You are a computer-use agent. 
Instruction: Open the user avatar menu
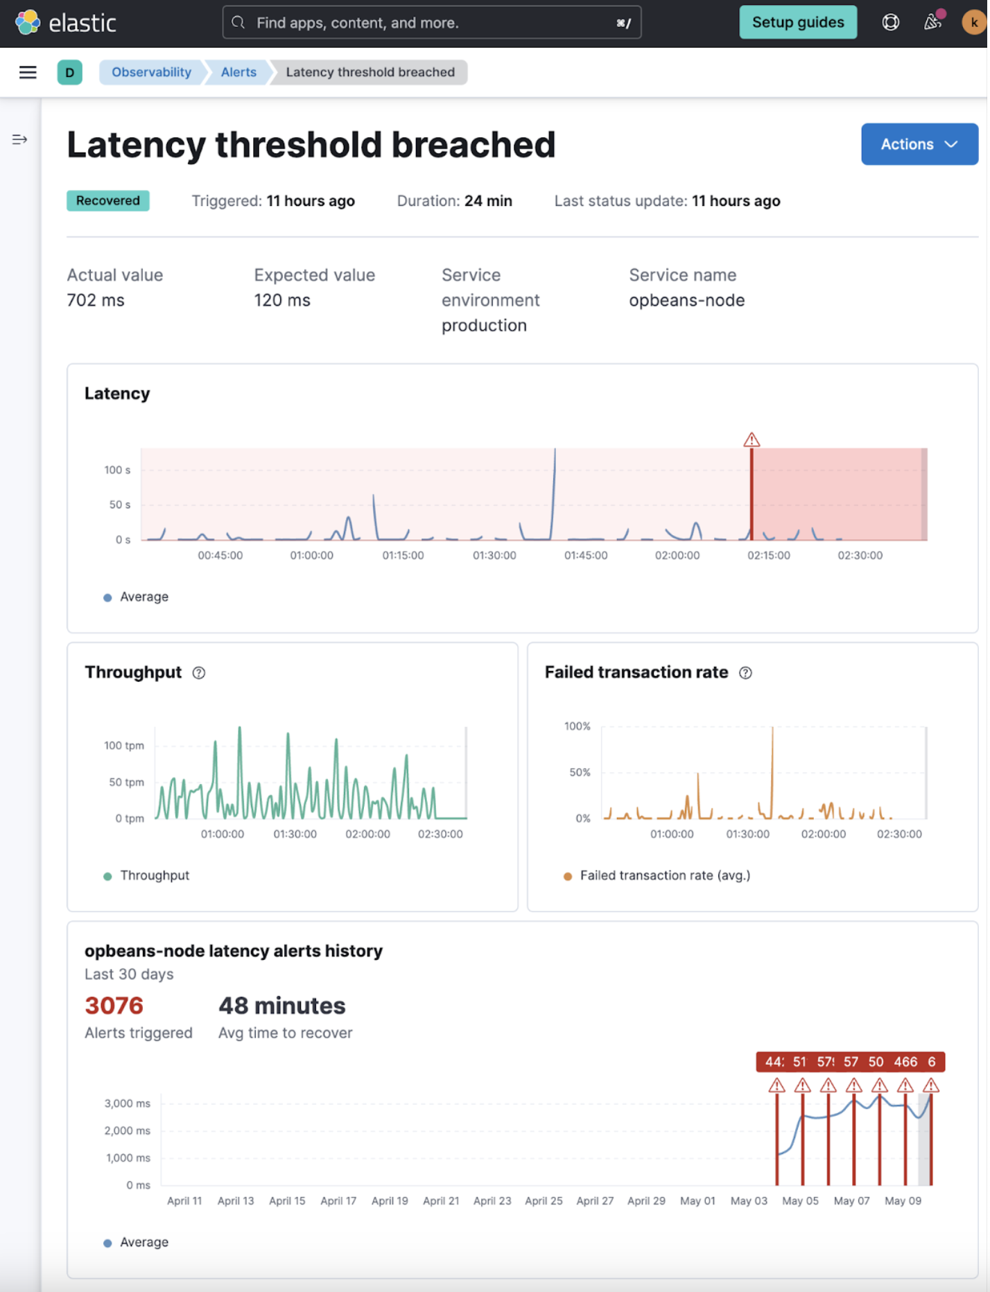point(973,23)
